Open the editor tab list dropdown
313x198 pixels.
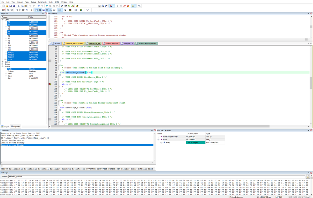[308, 43]
